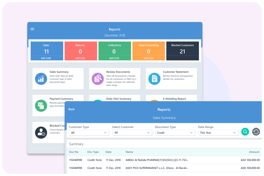Open the Select Customer dropdown
Image resolution: width=264 pixels, height=176 pixels.
[131, 132]
